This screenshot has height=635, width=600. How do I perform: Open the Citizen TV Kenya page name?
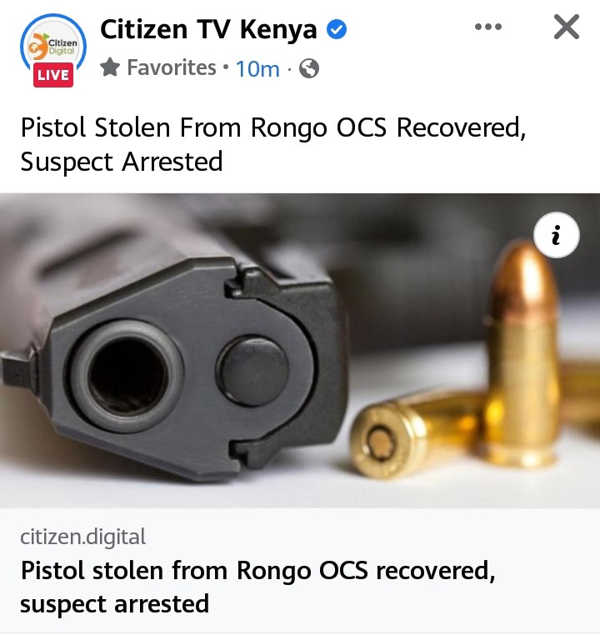point(208,29)
